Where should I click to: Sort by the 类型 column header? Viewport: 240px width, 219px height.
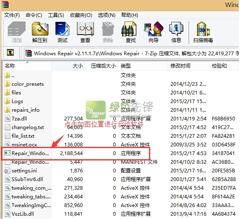point(143,66)
